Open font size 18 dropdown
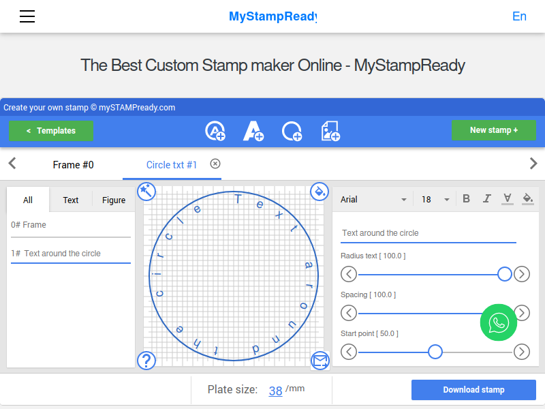 tap(435, 199)
